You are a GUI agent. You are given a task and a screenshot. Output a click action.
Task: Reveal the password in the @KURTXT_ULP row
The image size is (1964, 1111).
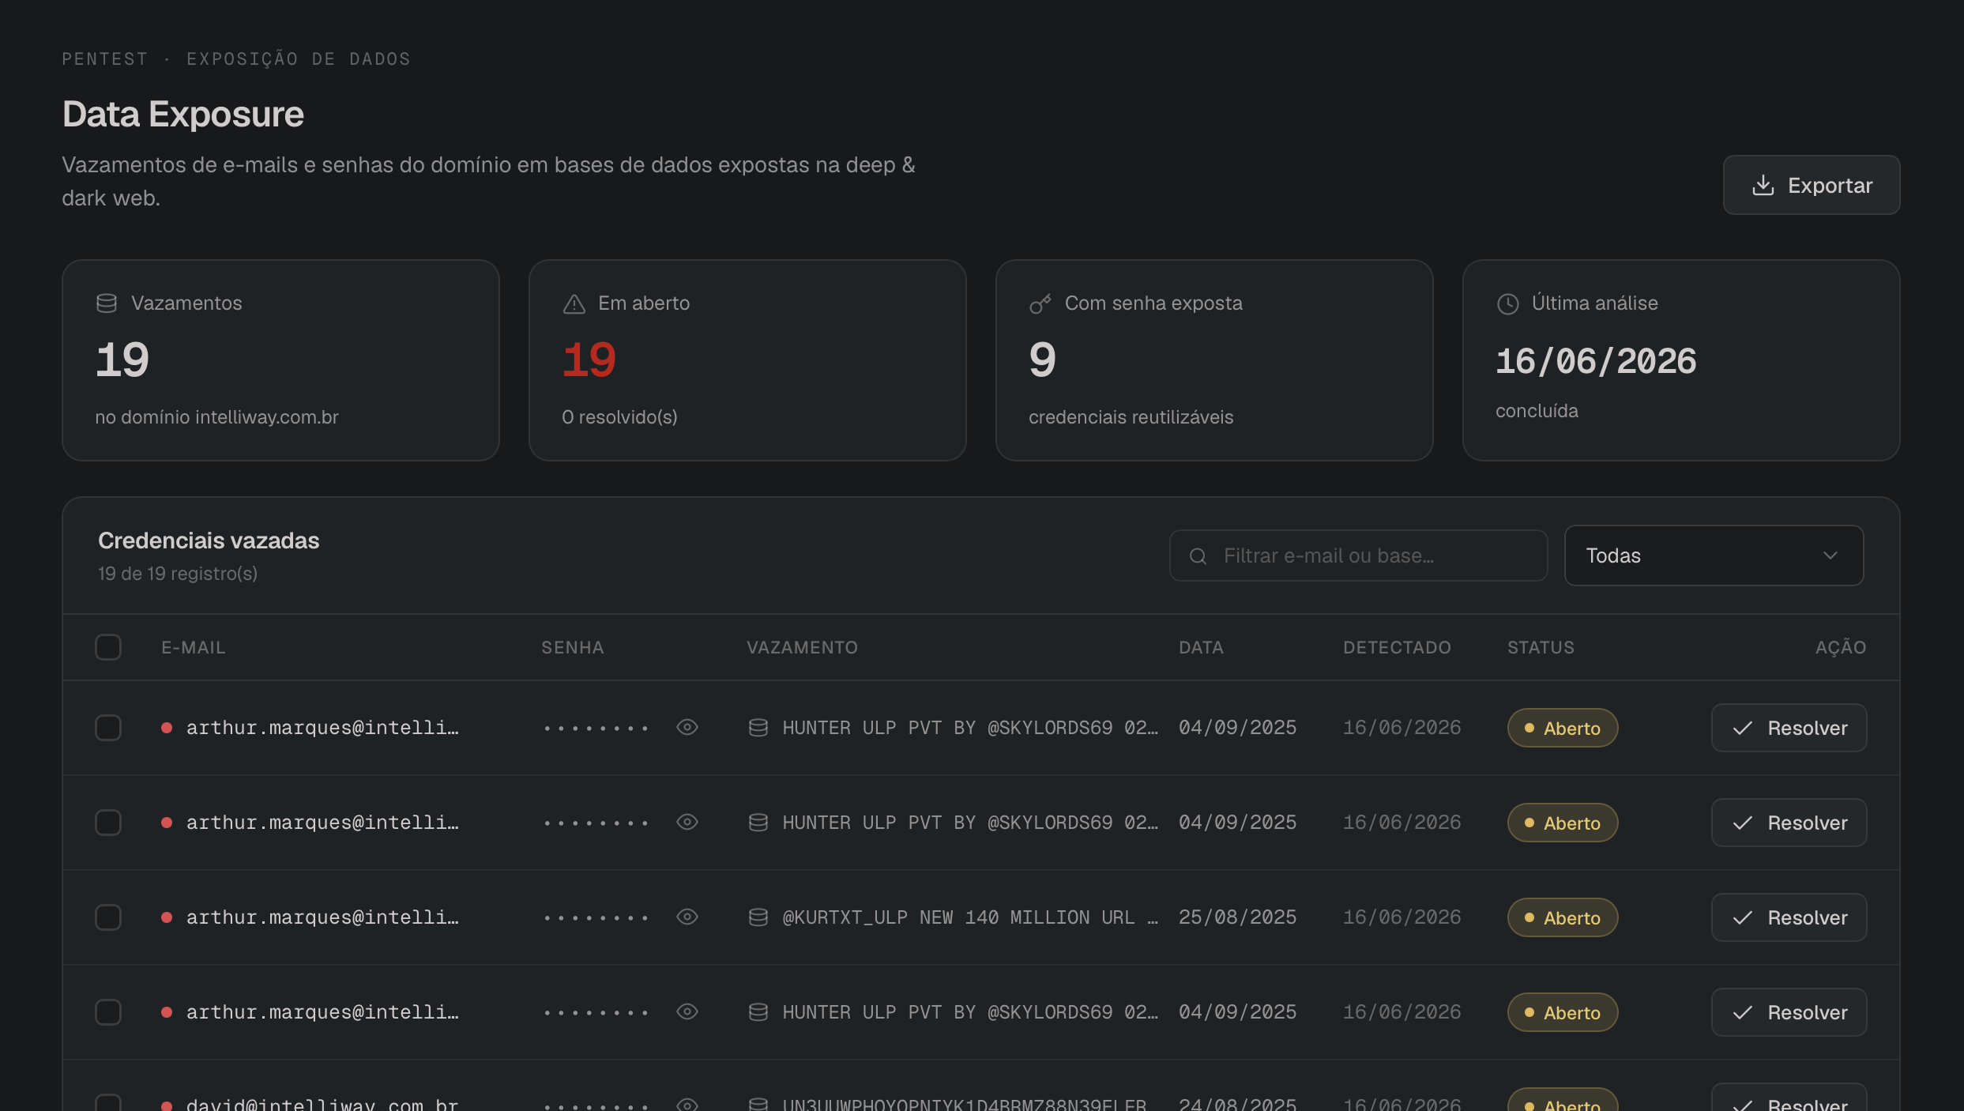687,917
